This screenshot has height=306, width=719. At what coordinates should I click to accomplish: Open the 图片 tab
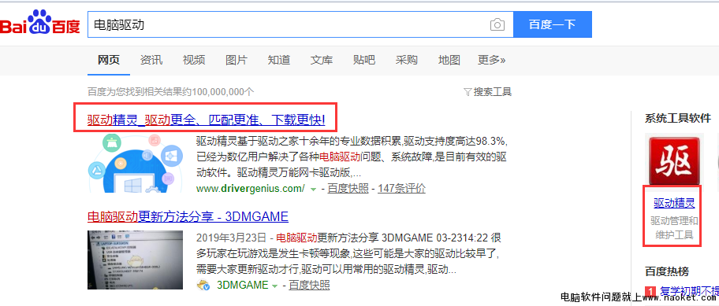click(237, 60)
